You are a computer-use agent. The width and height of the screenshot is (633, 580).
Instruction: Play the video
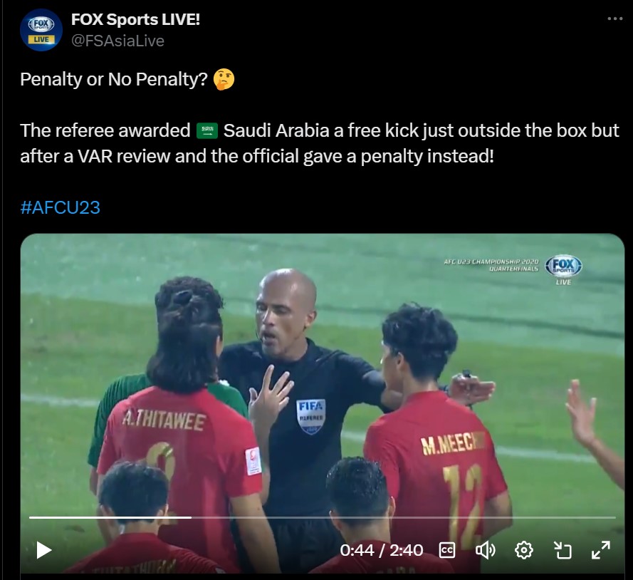tap(44, 550)
